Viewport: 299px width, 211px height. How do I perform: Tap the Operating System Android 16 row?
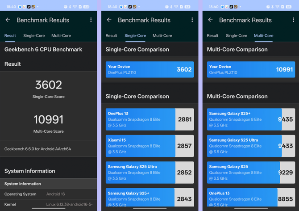coord(48,194)
